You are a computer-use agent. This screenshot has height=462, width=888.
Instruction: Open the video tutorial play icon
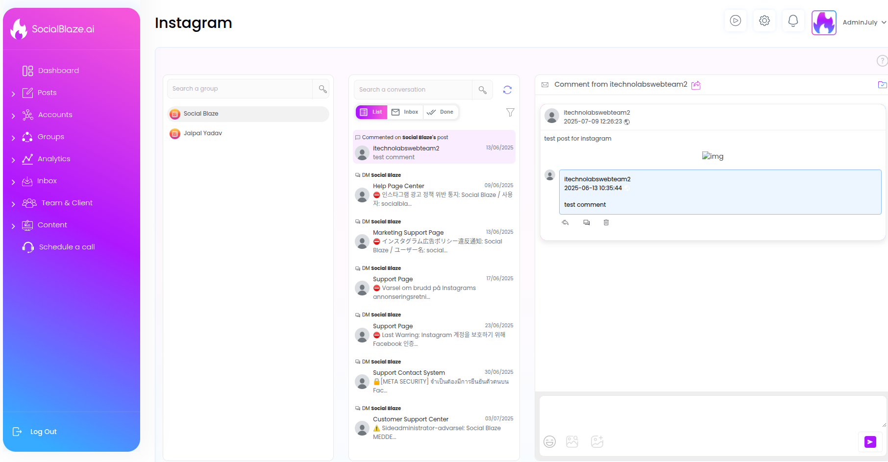(735, 21)
